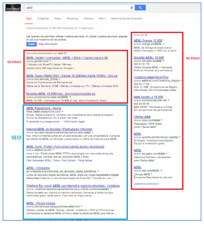Viewport: 204px width, 226px height.
Task: Open the Ofertas Adsl ad
Action: tap(142, 117)
